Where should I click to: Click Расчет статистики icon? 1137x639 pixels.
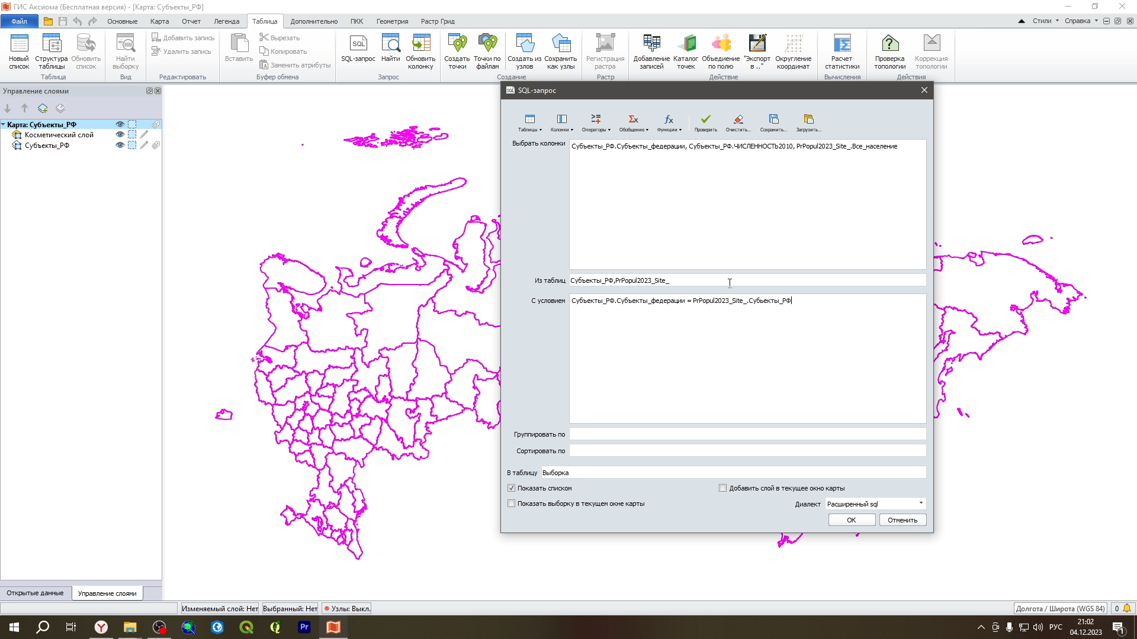[842, 51]
